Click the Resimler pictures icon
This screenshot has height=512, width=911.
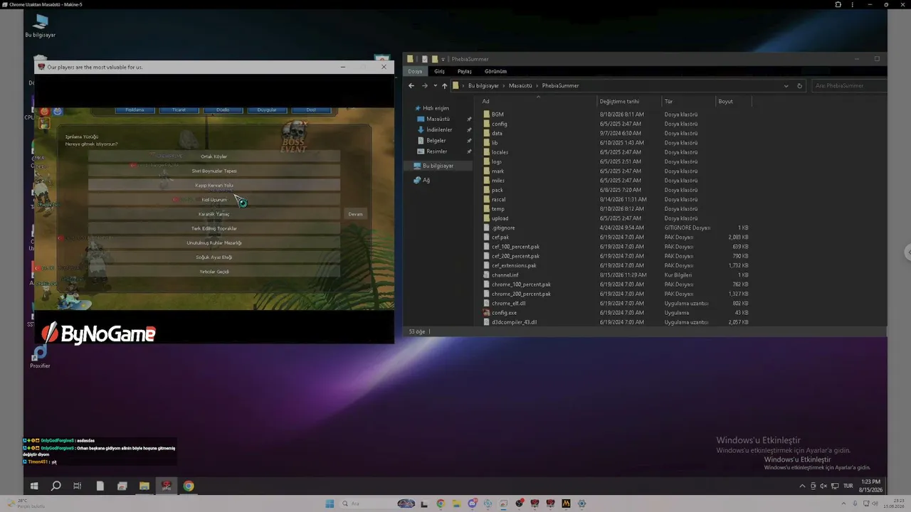coord(421,151)
